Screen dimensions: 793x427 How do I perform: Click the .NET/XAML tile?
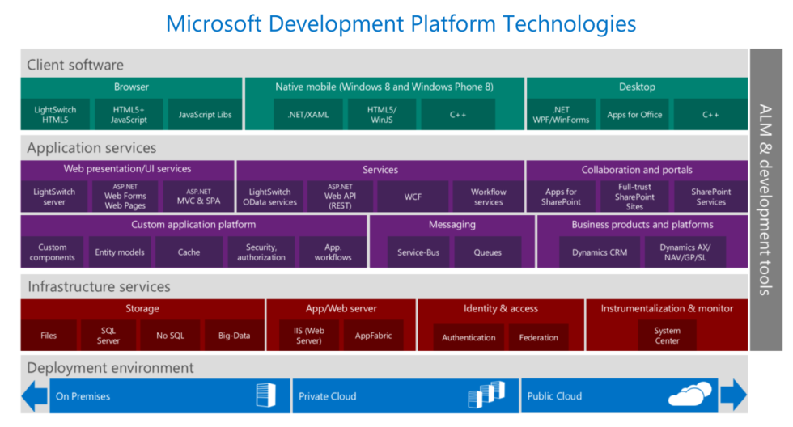(308, 115)
